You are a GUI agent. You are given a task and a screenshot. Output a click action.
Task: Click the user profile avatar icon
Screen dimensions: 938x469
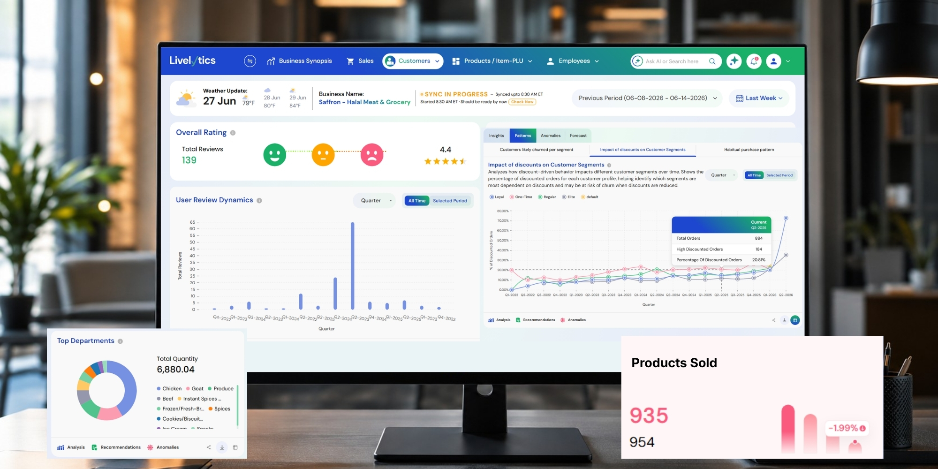coord(773,61)
